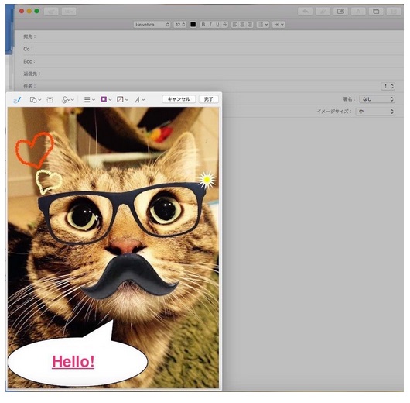Select the orange heart drawing
The height and width of the screenshot is (403, 410).
coord(34,150)
